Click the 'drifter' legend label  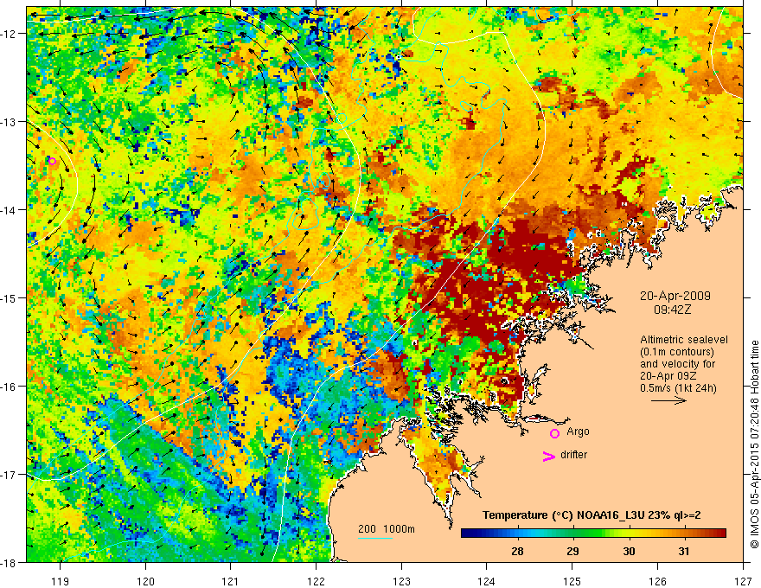click(x=573, y=455)
